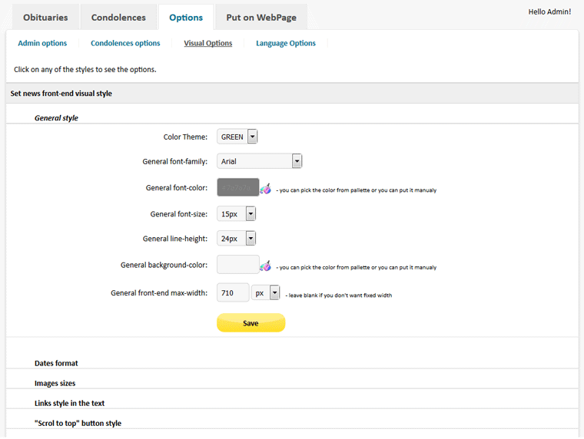Viewport: 584px width, 439px height.
Task: Click the front-end max-width input field
Action: pos(233,292)
